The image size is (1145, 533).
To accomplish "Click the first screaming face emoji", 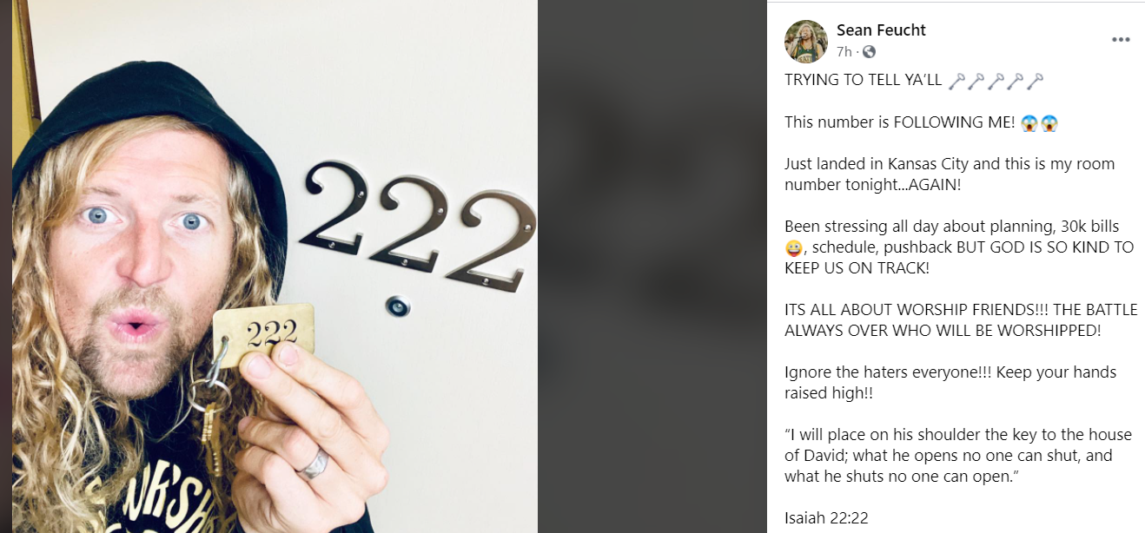I will [1028, 122].
